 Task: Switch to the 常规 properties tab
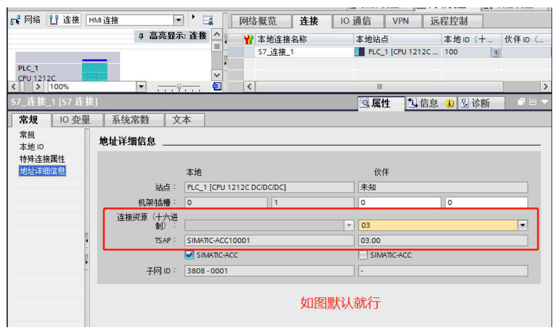29,119
